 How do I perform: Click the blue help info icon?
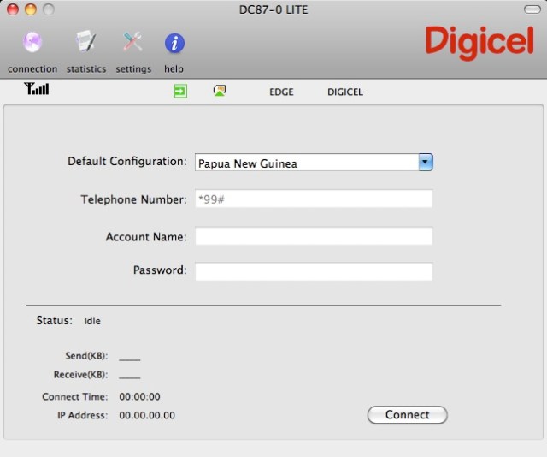pyautogui.click(x=174, y=43)
